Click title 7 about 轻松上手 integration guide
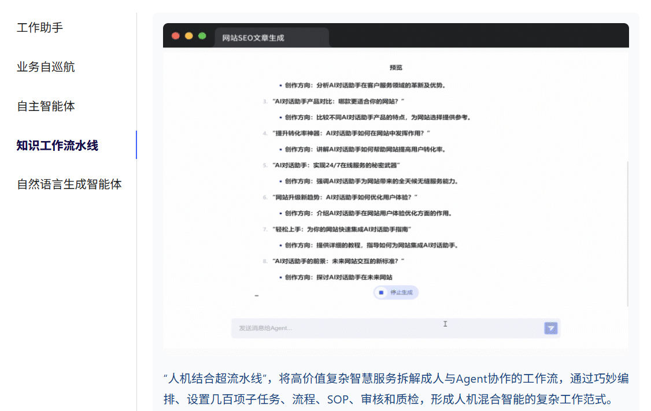This screenshot has height=411, width=651. tap(342, 229)
